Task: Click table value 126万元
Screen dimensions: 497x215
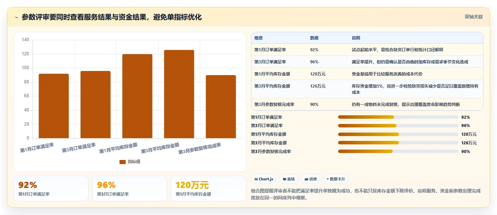Action: click(318, 86)
